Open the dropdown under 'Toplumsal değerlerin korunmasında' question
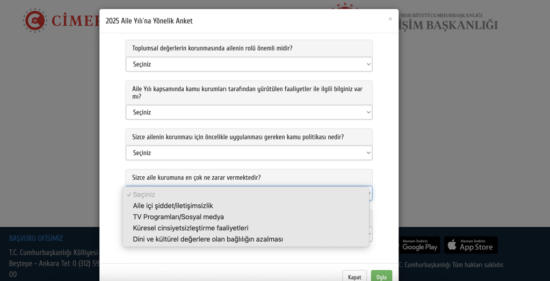This screenshot has height=281, width=550. click(x=249, y=64)
